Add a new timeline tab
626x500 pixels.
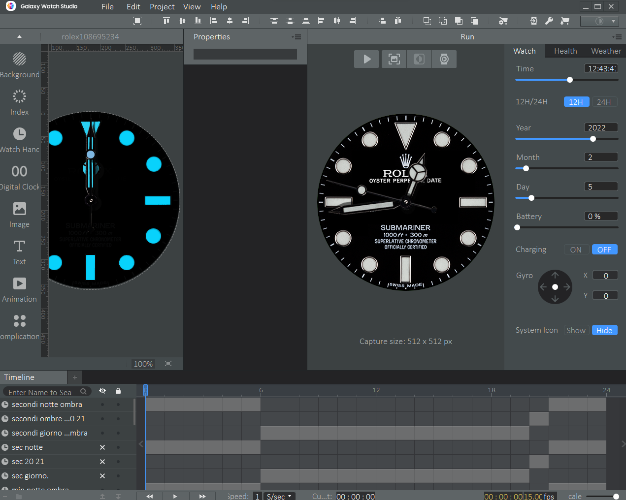(x=75, y=377)
